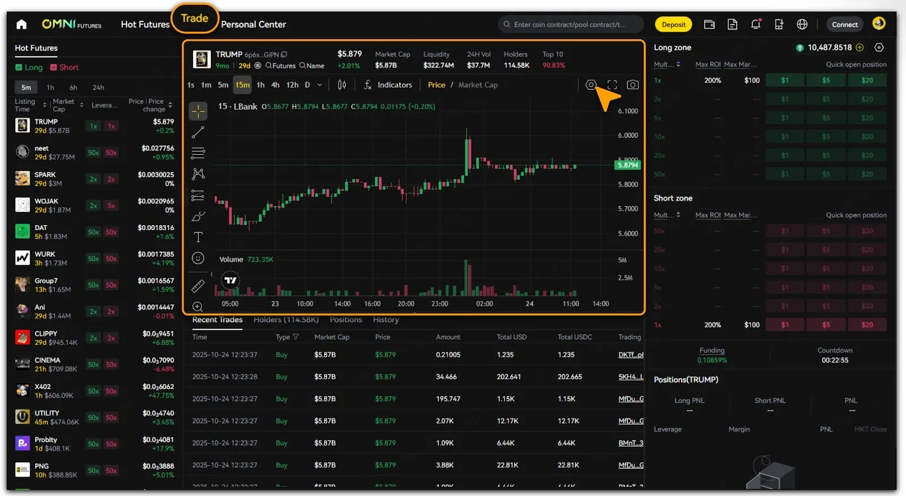The width and height of the screenshot is (906, 496).
Task: Select the text annotation tool
Action: 198,237
